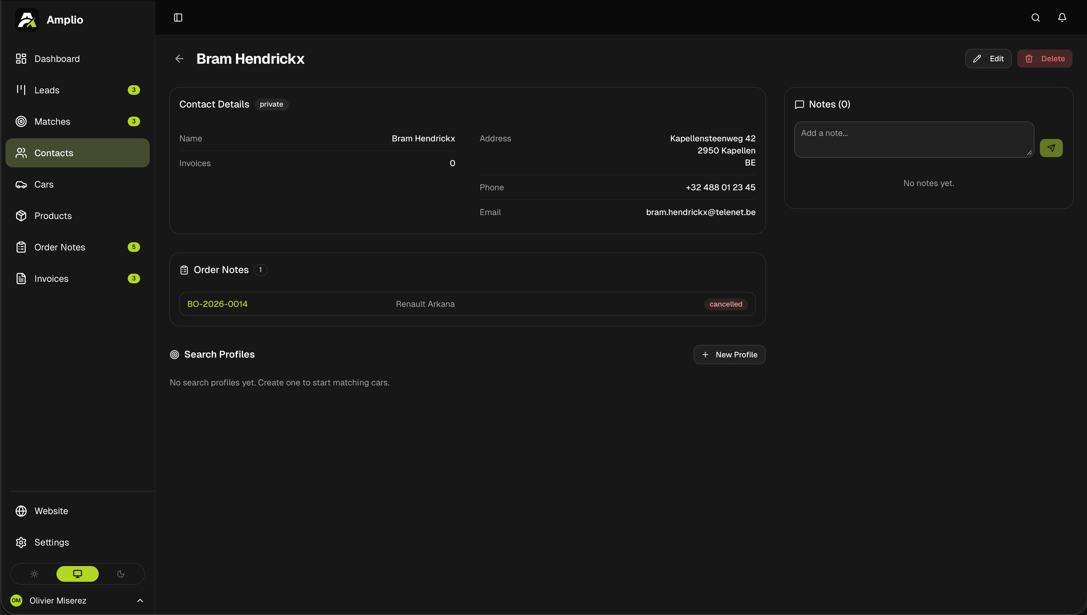Click the Delete contact button
This screenshot has height=615, width=1087.
click(1044, 59)
